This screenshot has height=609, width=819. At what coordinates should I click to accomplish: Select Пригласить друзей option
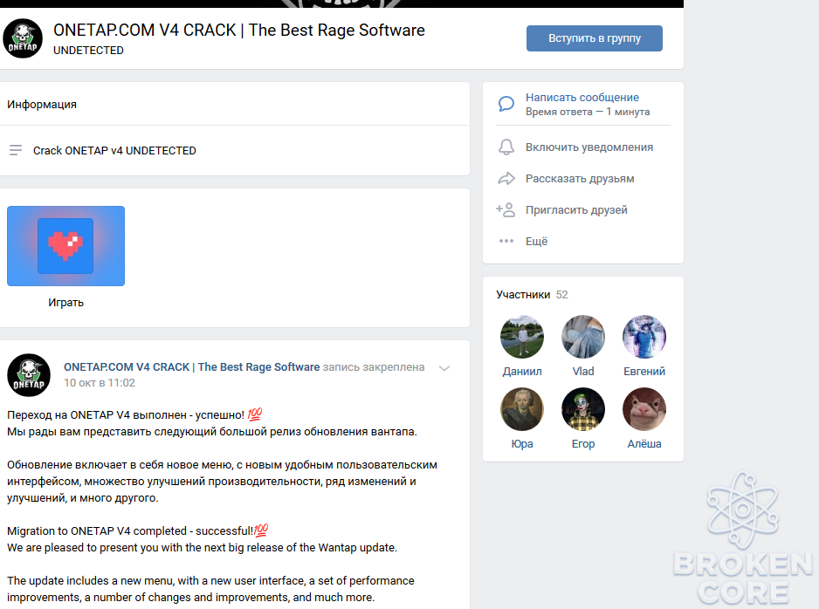coord(576,209)
